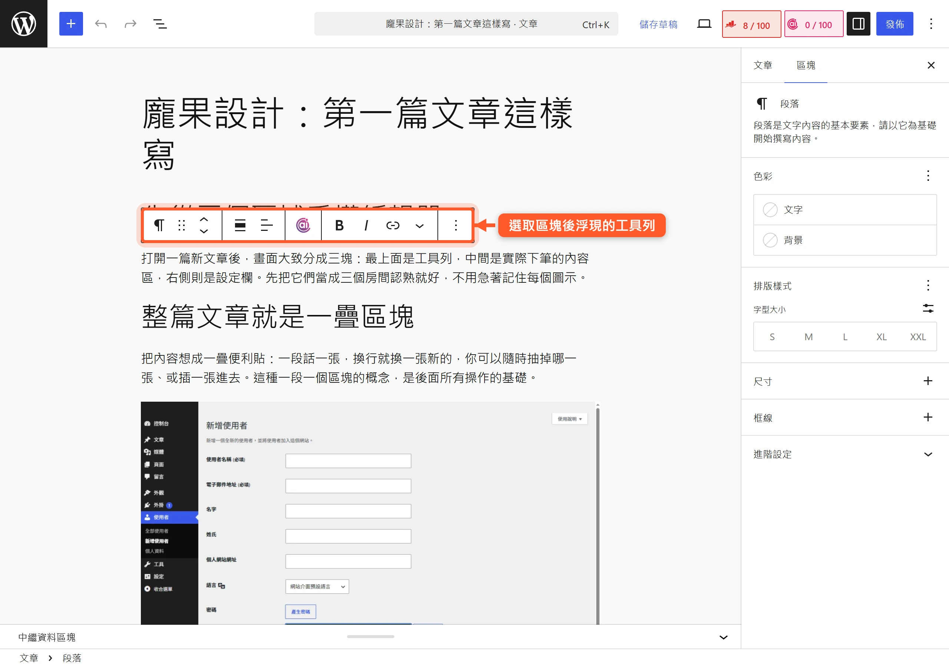Click the heading 整篇文章就是一疊區塊

[277, 317]
